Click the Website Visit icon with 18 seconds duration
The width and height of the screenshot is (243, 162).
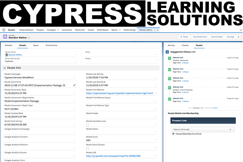pyautogui.click(x=169, y=58)
